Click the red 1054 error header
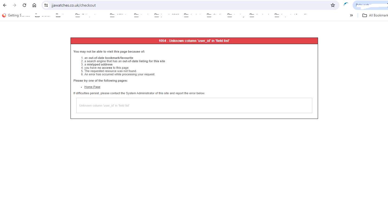The image size is (388, 223). (194, 41)
